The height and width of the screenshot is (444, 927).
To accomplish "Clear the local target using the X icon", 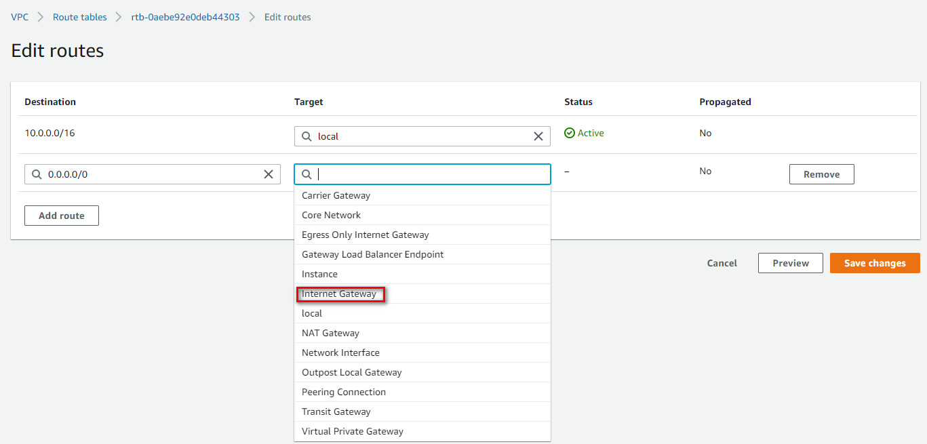I will click(x=538, y=136).
